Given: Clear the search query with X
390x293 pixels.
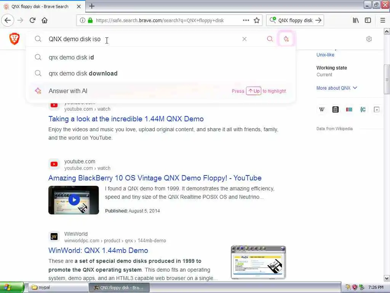Looking at the screenshot, I should click(x=245, y=39).
